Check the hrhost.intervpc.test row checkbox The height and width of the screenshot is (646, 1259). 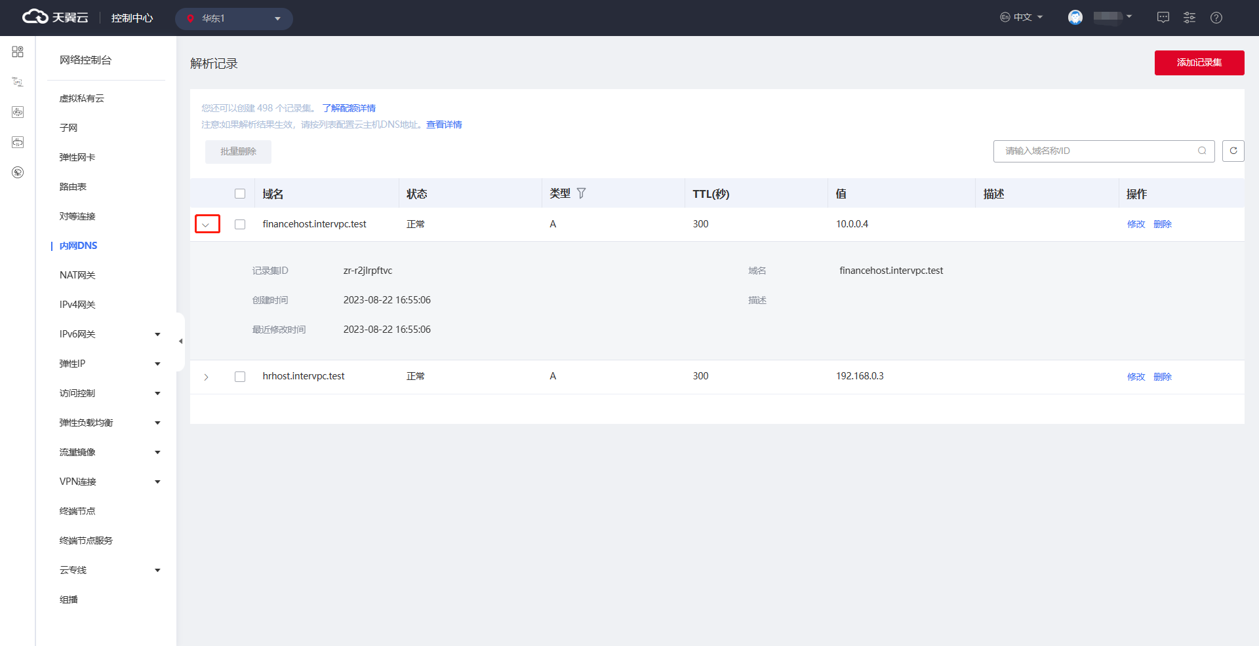click(x=240, y=377)
